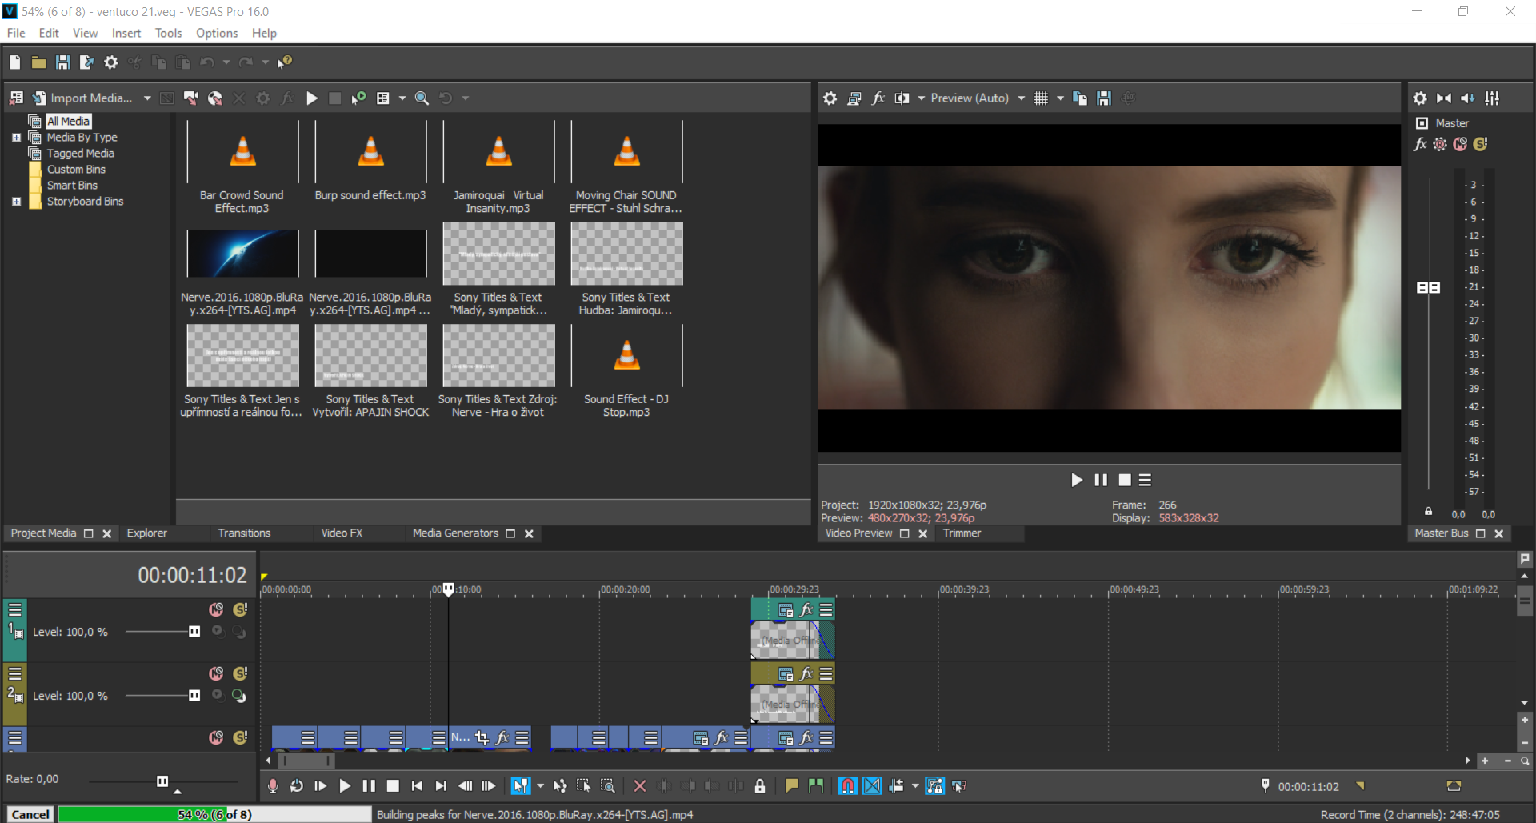The image size is (1536, 823).
Task: Adjust track 1 Level slider
Action: pyautogui.click(x=194, y=632)
